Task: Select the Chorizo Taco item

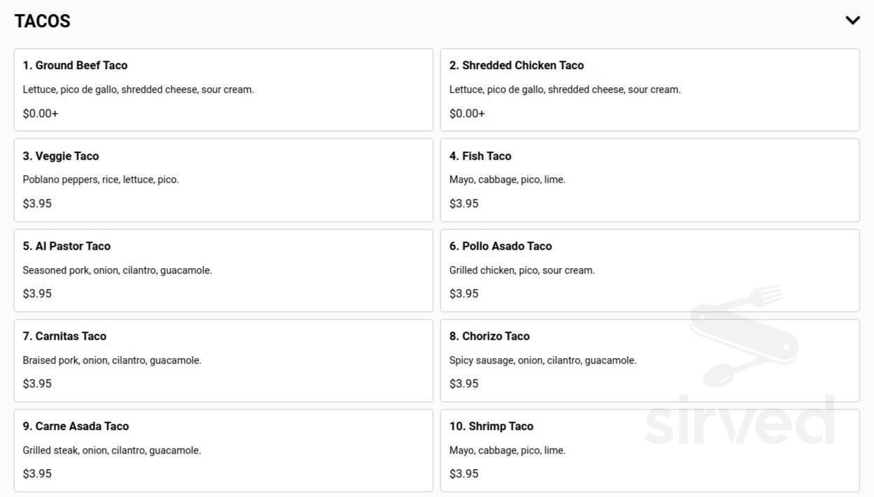Action: [x=650, y=360]
